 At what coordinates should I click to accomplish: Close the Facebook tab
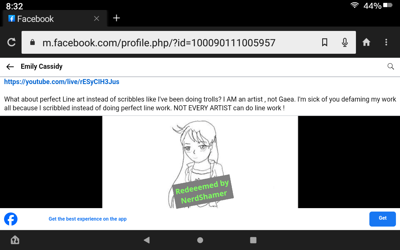pos(97,19)
